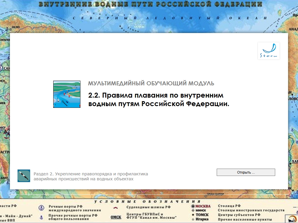Click the 'УСЛОВНЫЕ ОБОЗНАЧЕНИЯ' legend heading

(147, 202)
